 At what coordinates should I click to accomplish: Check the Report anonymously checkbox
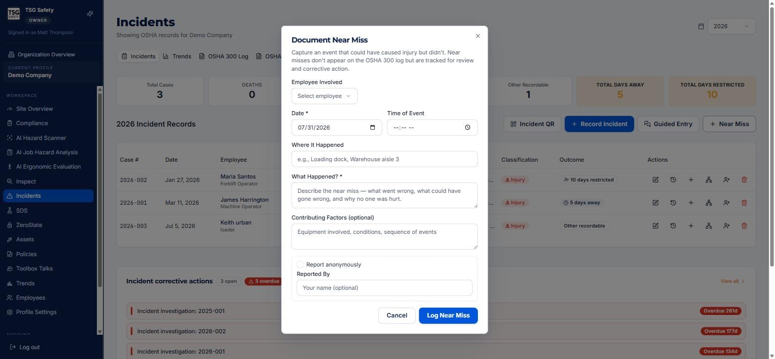coord(300,265)
